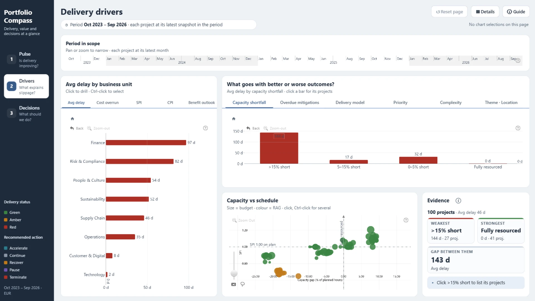
Task: Open the Details panel
Action: coord(485,12)
